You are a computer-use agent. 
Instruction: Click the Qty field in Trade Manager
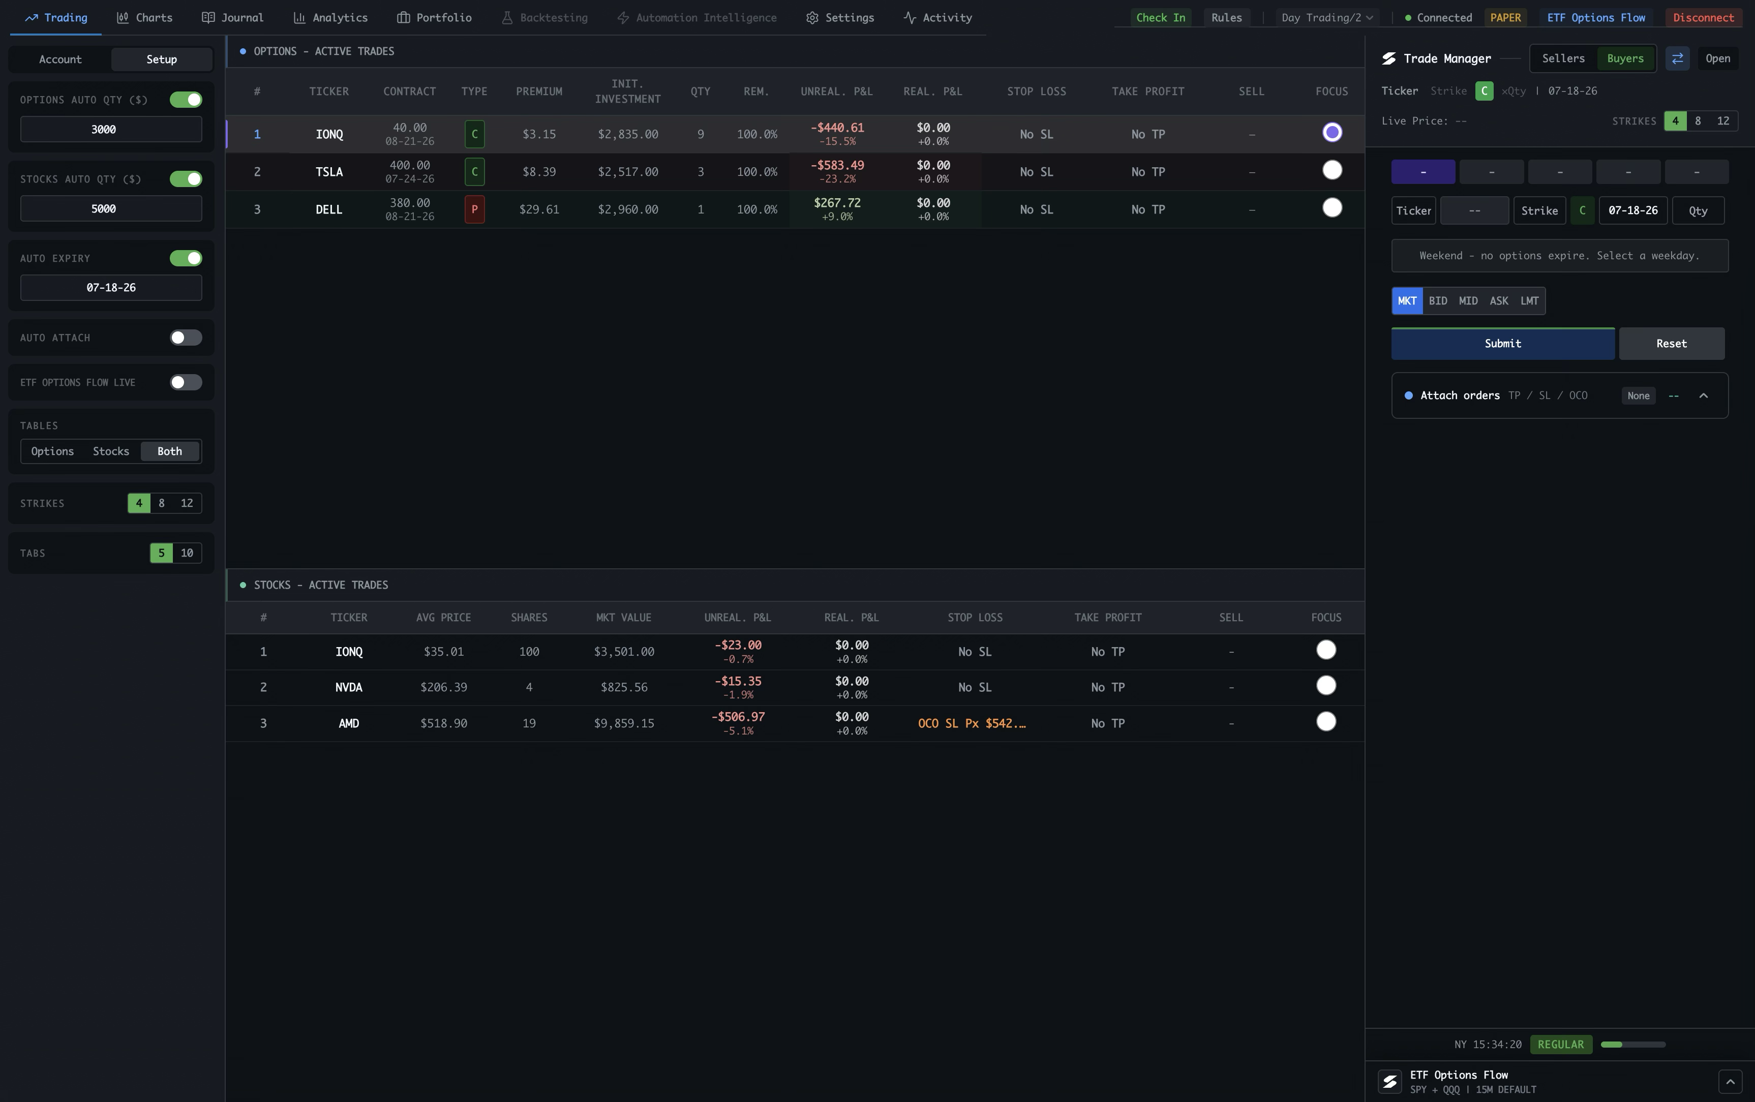click(1698, 210)
